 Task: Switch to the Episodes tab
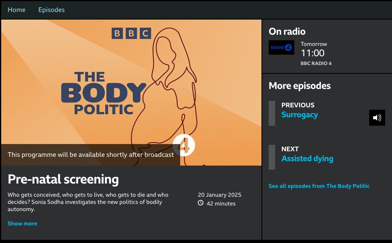[x=51, y=10]
